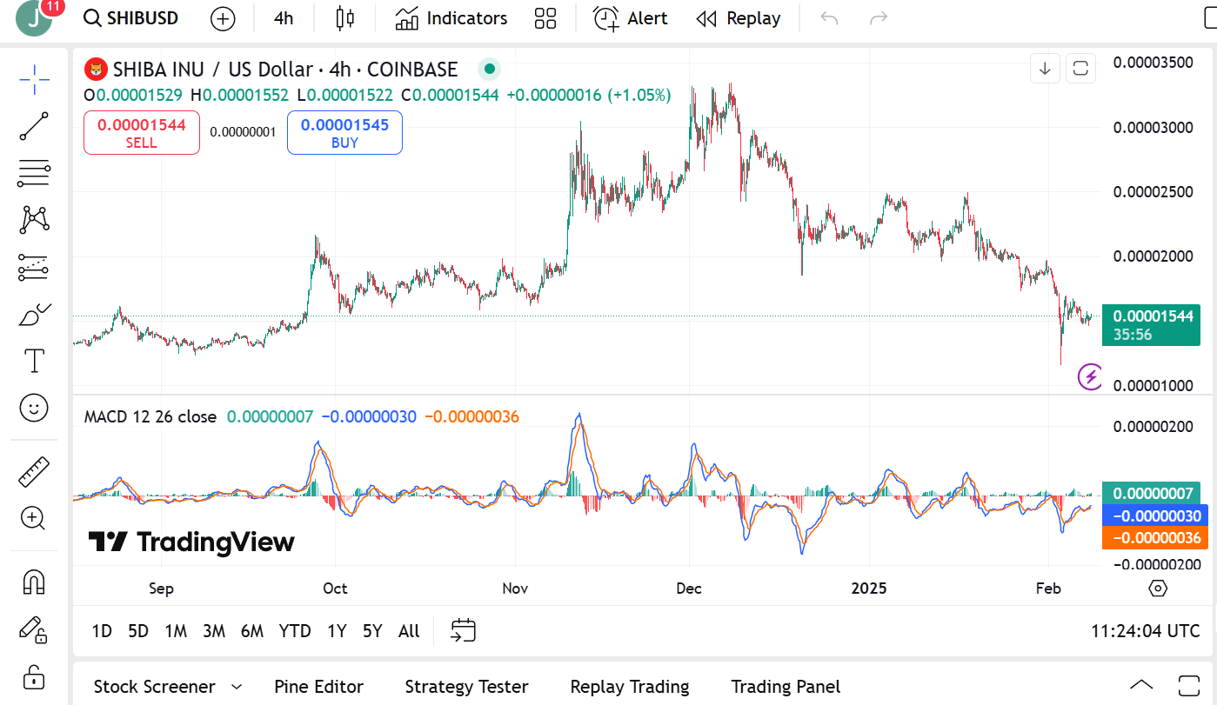Toggle magnet mode for drawings
The image size is (1217, 705).
click(x=34, y=581)
